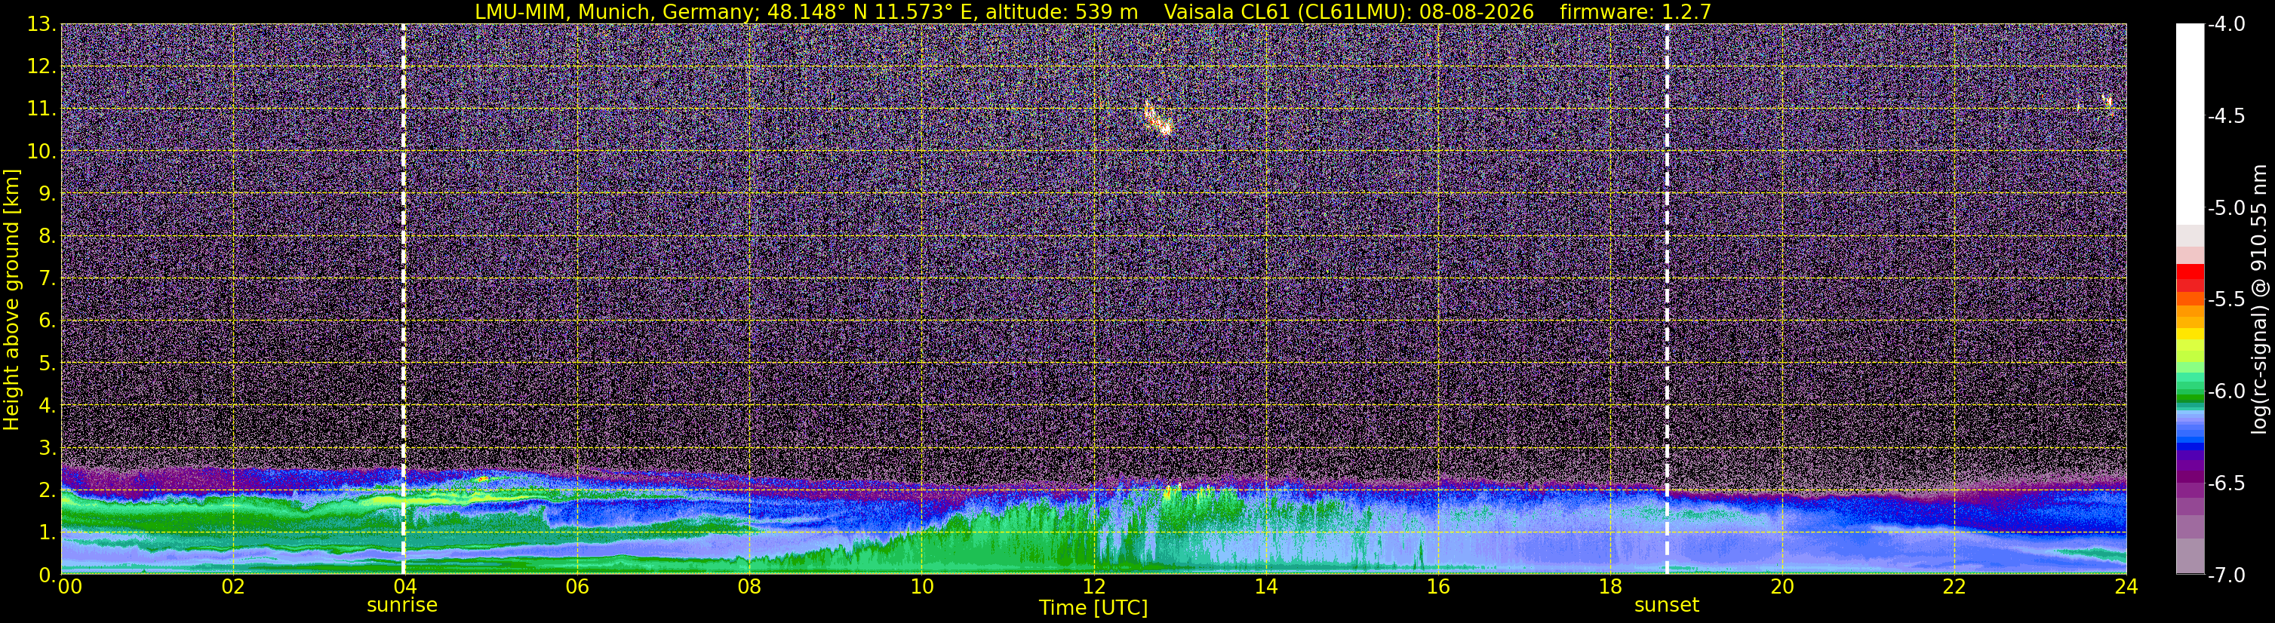Screen dimensions: 2275x623
Task: Click the time axis tick 00
Action: pos(69,587)
